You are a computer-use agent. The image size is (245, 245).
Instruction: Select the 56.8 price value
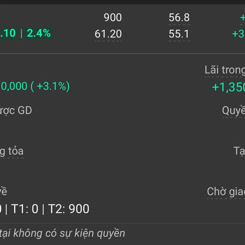179,17
